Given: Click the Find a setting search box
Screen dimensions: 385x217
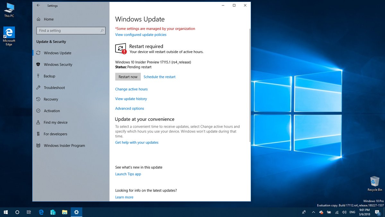Looking at the screenshot, I should coord(71,30).
